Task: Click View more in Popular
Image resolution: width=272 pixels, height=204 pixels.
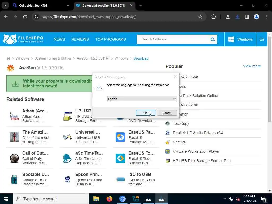Action: pos(252,66)
